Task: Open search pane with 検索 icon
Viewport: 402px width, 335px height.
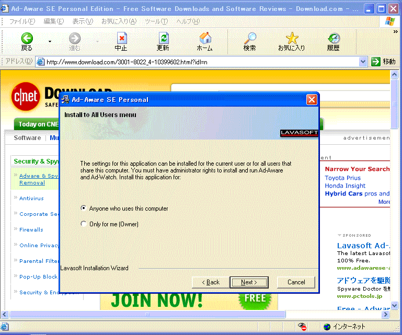Action: pos(250,38)
